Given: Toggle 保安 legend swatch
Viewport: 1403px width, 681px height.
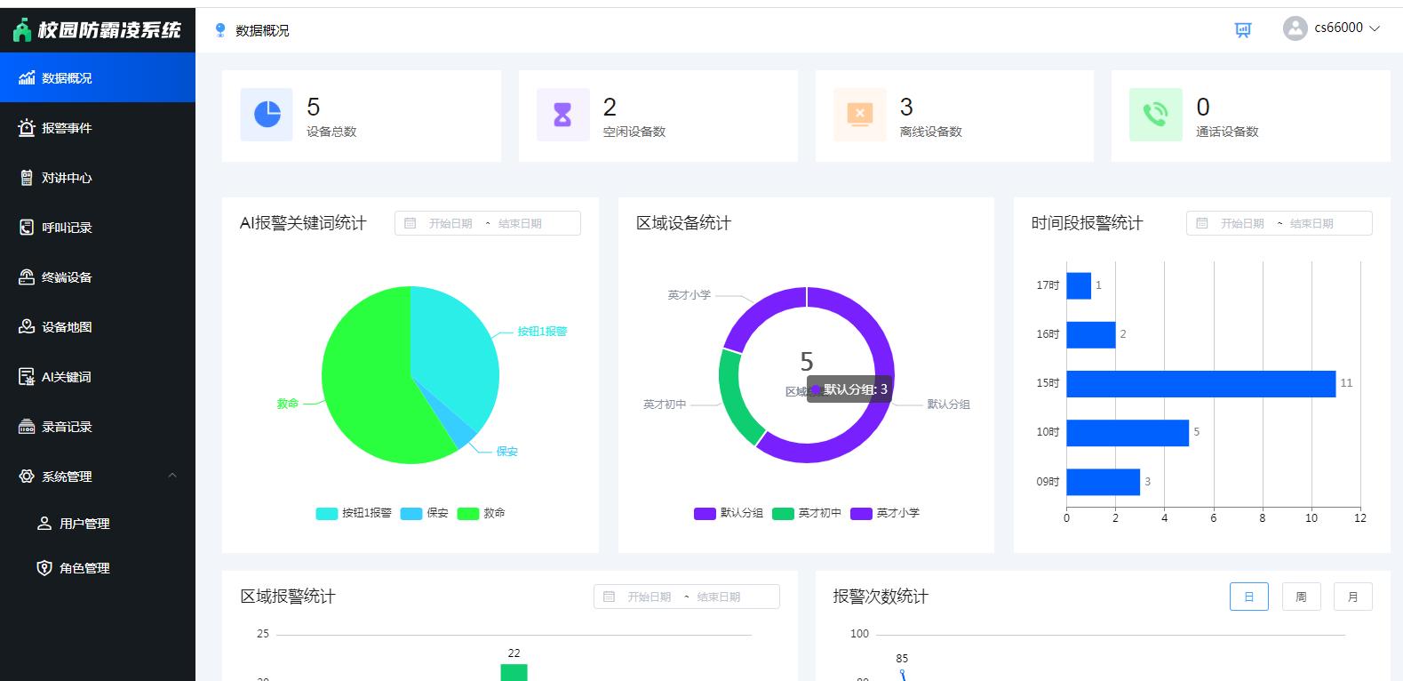Looking at the screenshot, I should 411,514.
